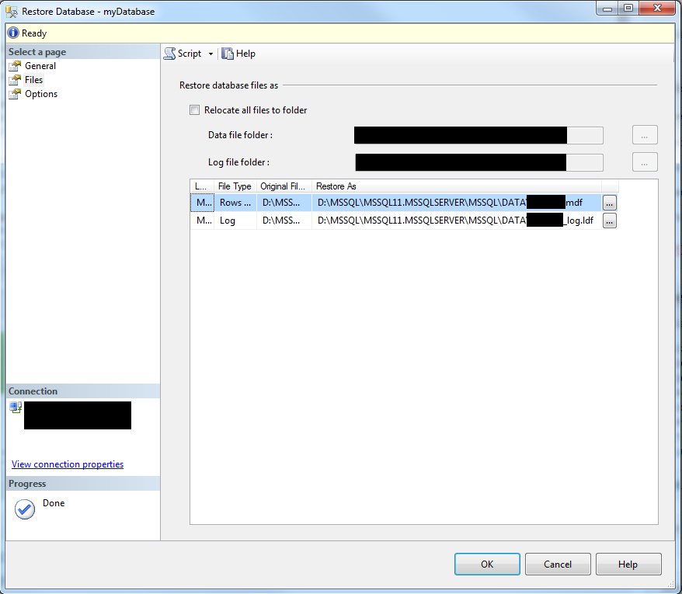Browse for Data file folder
This screenshot has width=682, height=594.
point(645,135)
